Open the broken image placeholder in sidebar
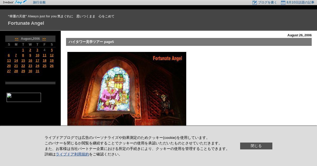 (x=24, y=97)
